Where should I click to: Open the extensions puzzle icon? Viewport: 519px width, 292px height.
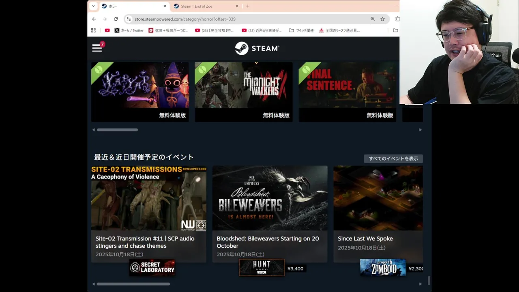tap(397, 19)
